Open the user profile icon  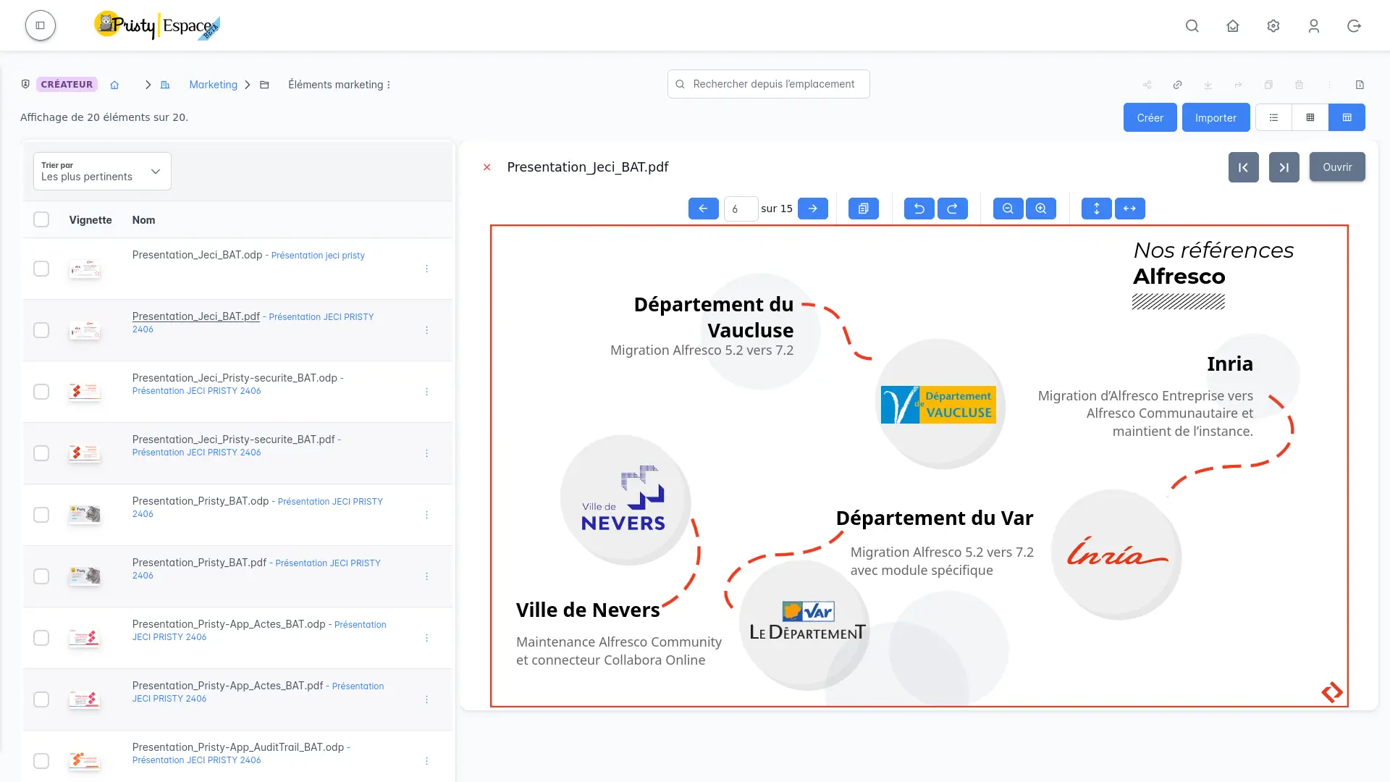(1314, 26)
